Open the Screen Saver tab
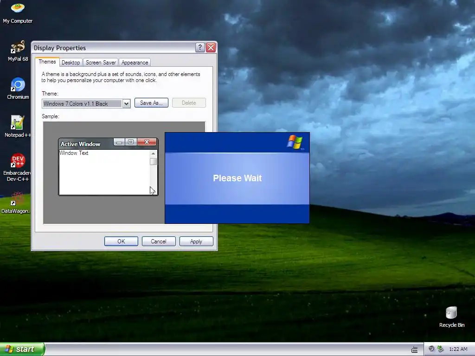Image resolution: width=475 pixels, height=356 pixels. pos(101,63)
